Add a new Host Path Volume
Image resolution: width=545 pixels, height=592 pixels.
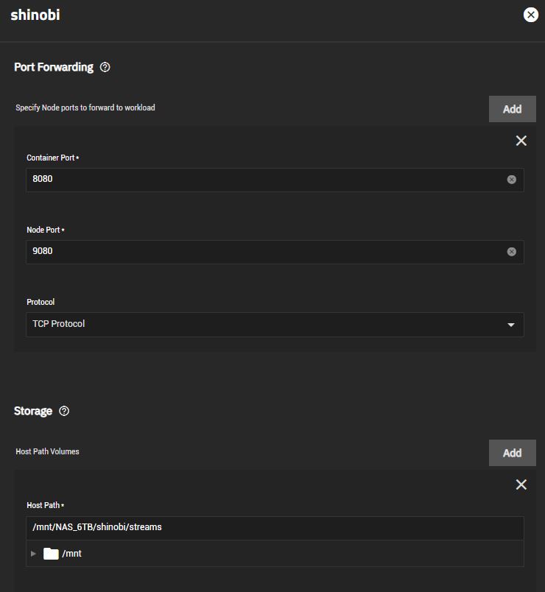tap(512, 453)
